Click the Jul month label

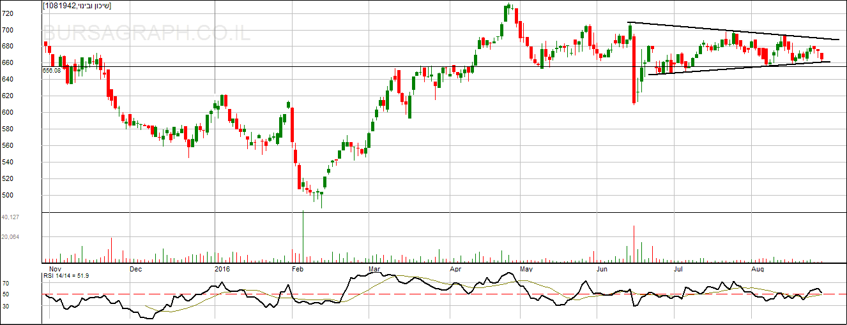point(678,269)
